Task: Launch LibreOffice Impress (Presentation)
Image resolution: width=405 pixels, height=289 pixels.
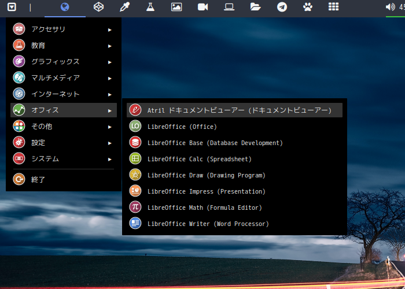Action: point(234,191)
